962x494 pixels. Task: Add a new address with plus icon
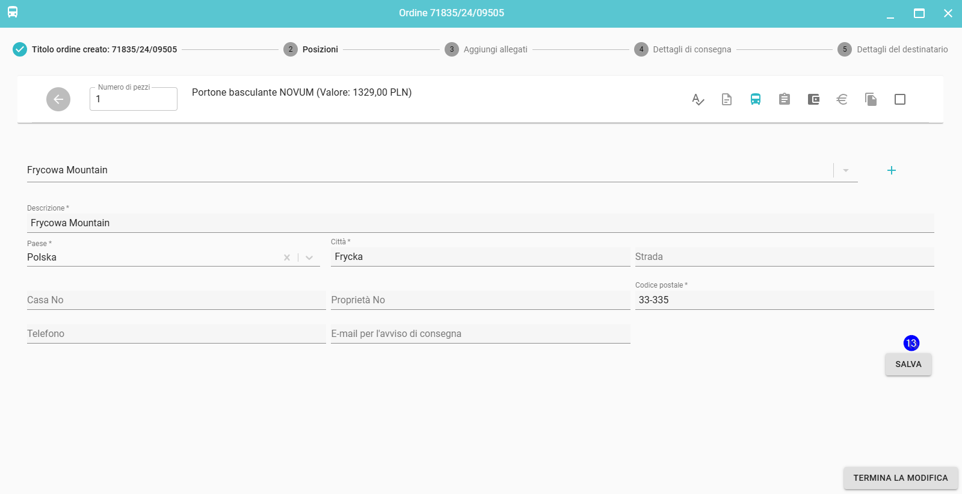pos(892,170)
